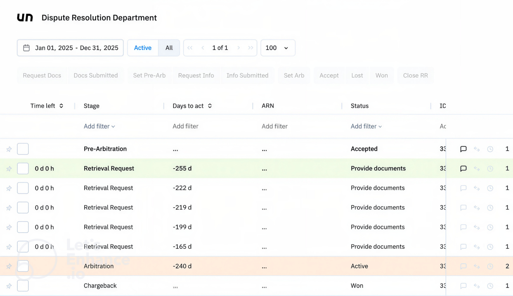Select the Chargeback row checkbox
Image resolution: width=513 pixels, height=296 pixels.
point(23,286)
